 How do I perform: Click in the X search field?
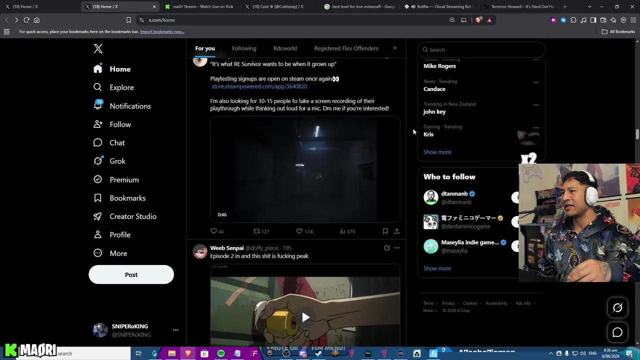tap(481, 49)
